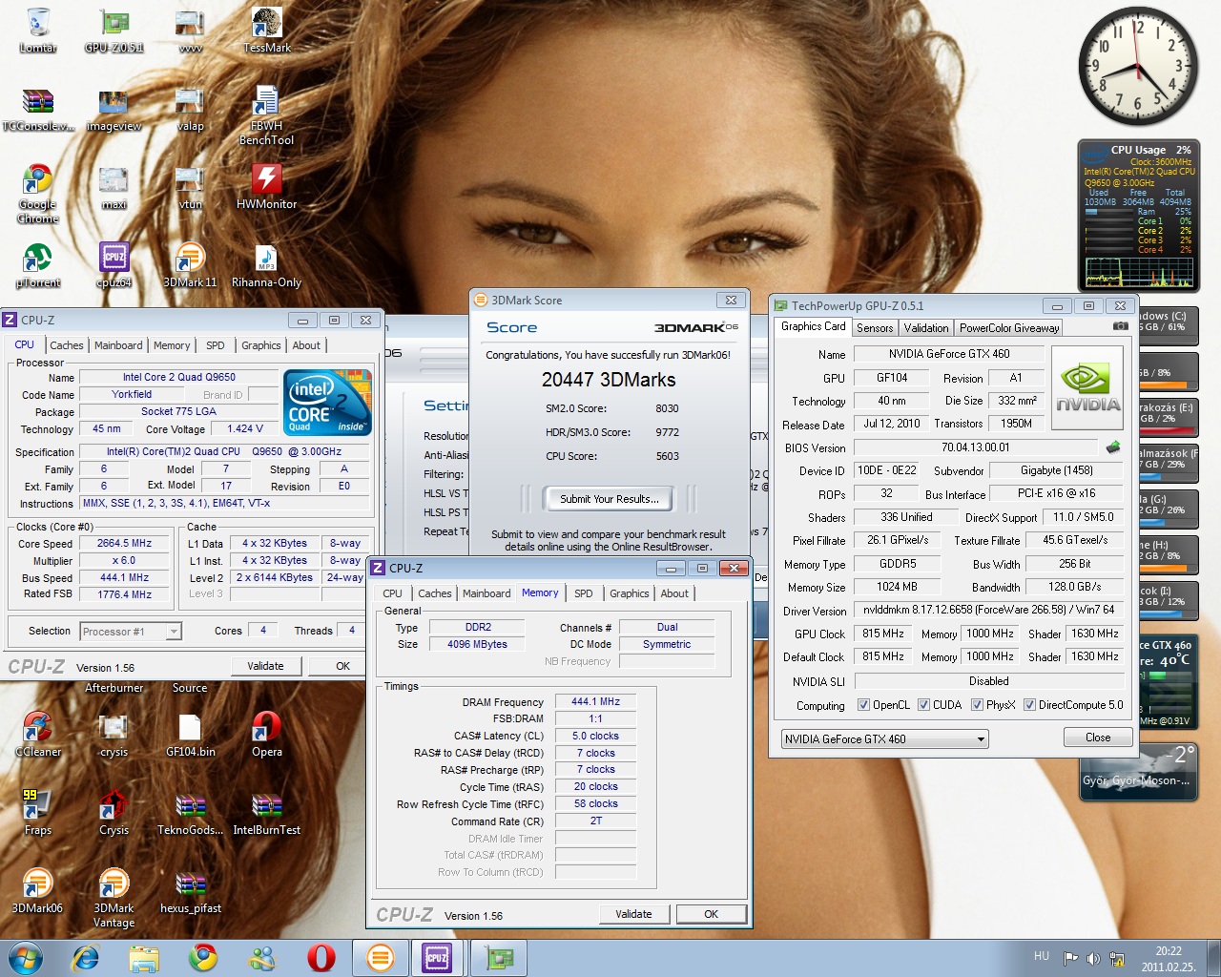Toggle the OpenCL checkbox in GPU-Z

click(x=863, y=705)
